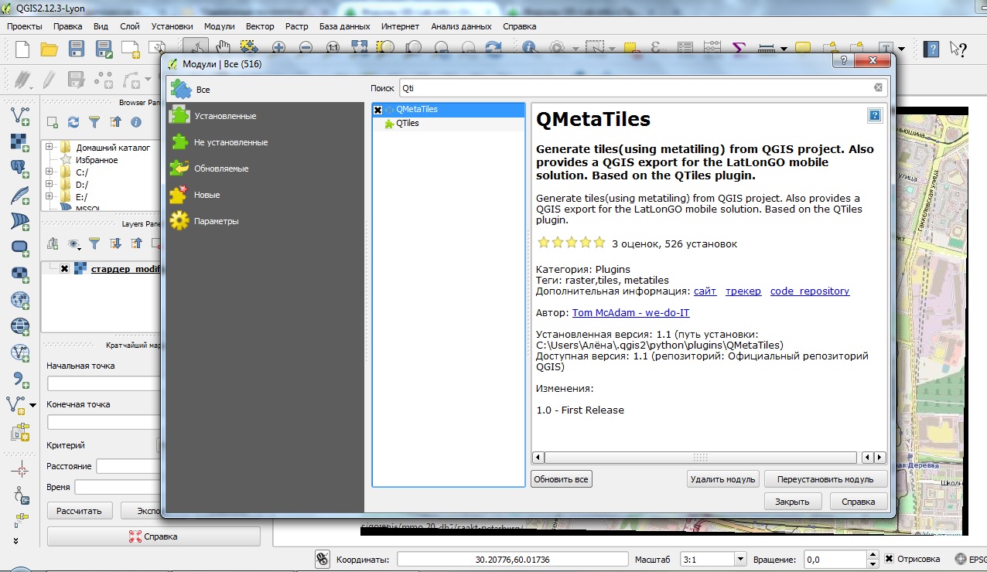Click the Zoom Full extent icon
987x572 pixels.
(x=360, y=49)
